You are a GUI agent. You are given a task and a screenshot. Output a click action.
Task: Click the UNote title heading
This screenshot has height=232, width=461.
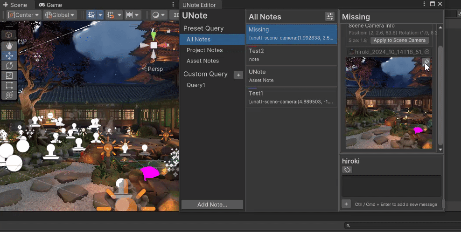[x=195, y=15]
